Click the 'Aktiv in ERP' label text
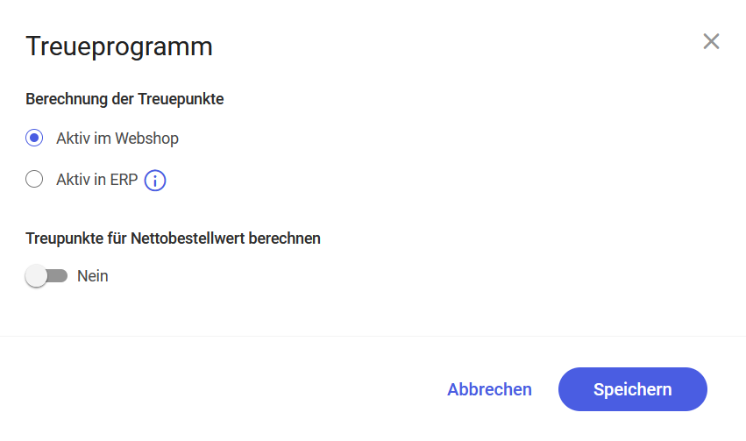The height and width of the screenshot is (441, 746). coord(97,180)
